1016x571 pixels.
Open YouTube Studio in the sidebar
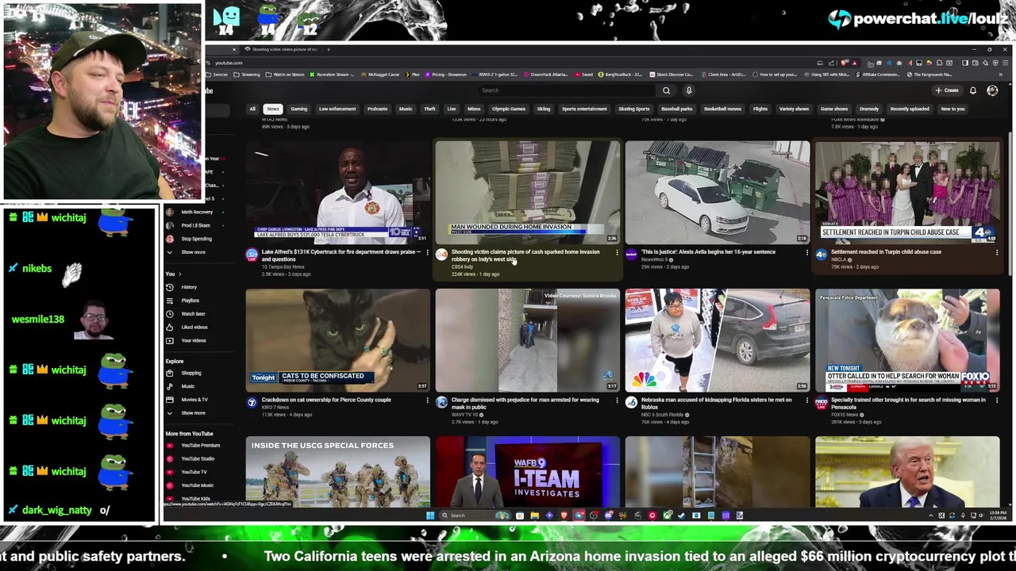198,458
